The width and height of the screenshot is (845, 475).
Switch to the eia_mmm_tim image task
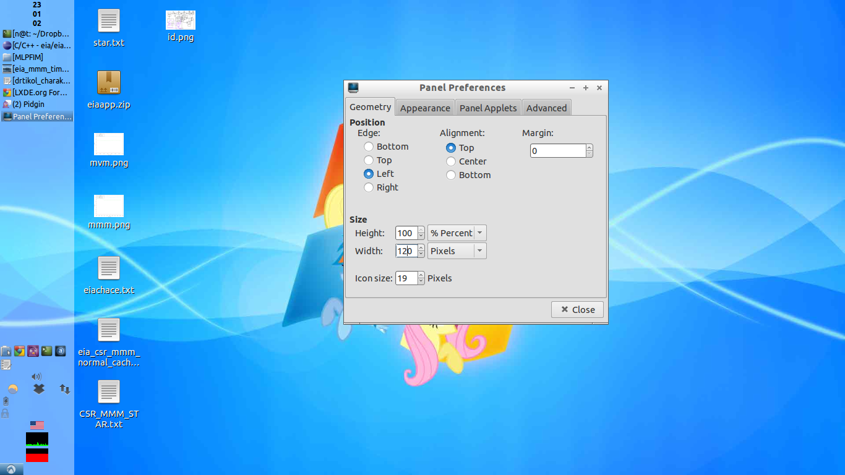click(37, 69)
